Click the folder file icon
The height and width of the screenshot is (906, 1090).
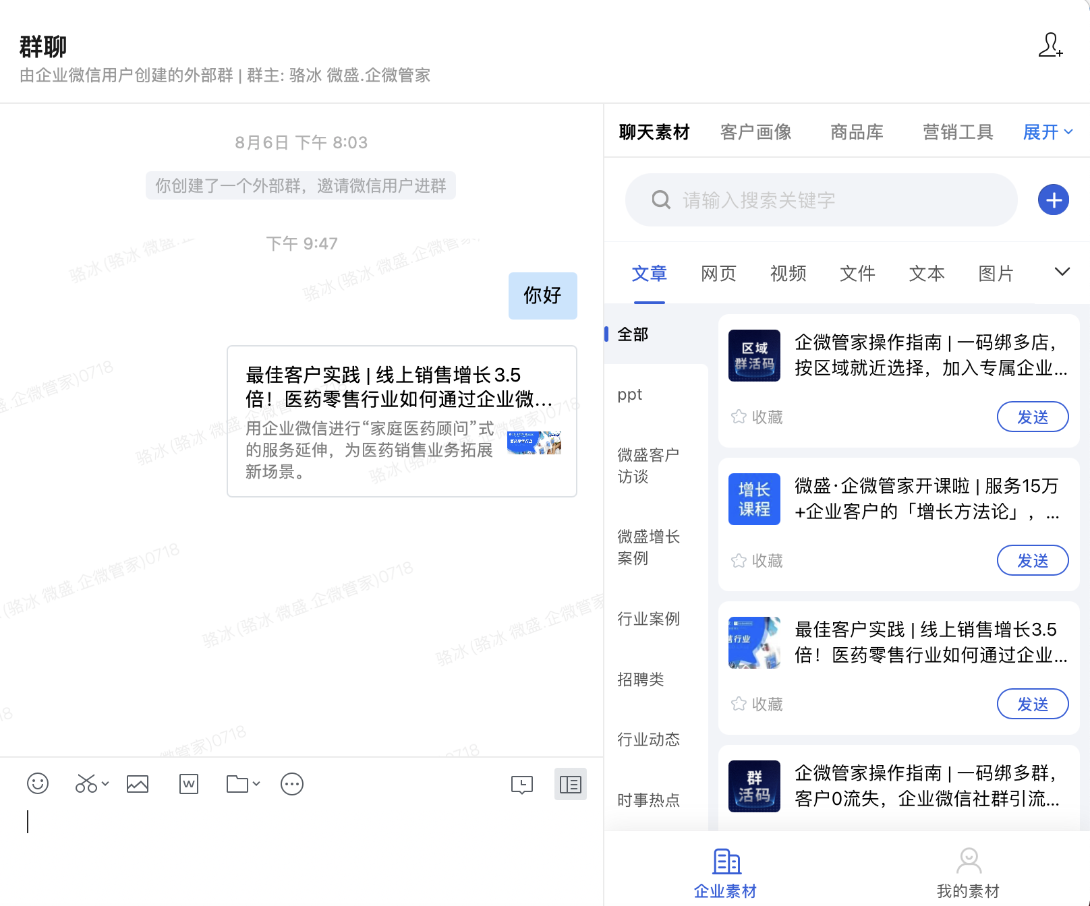point(237,784)
